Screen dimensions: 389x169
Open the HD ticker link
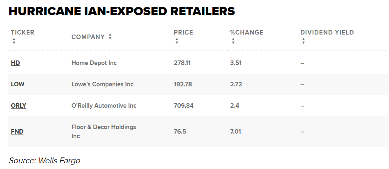tap(15, 63)
